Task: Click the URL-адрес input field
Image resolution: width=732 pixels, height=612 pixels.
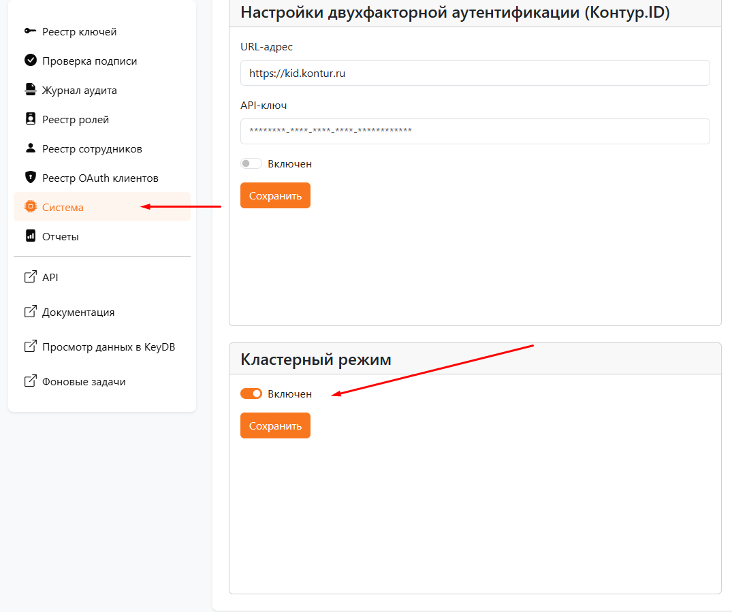Action: [x=475, y=73]
